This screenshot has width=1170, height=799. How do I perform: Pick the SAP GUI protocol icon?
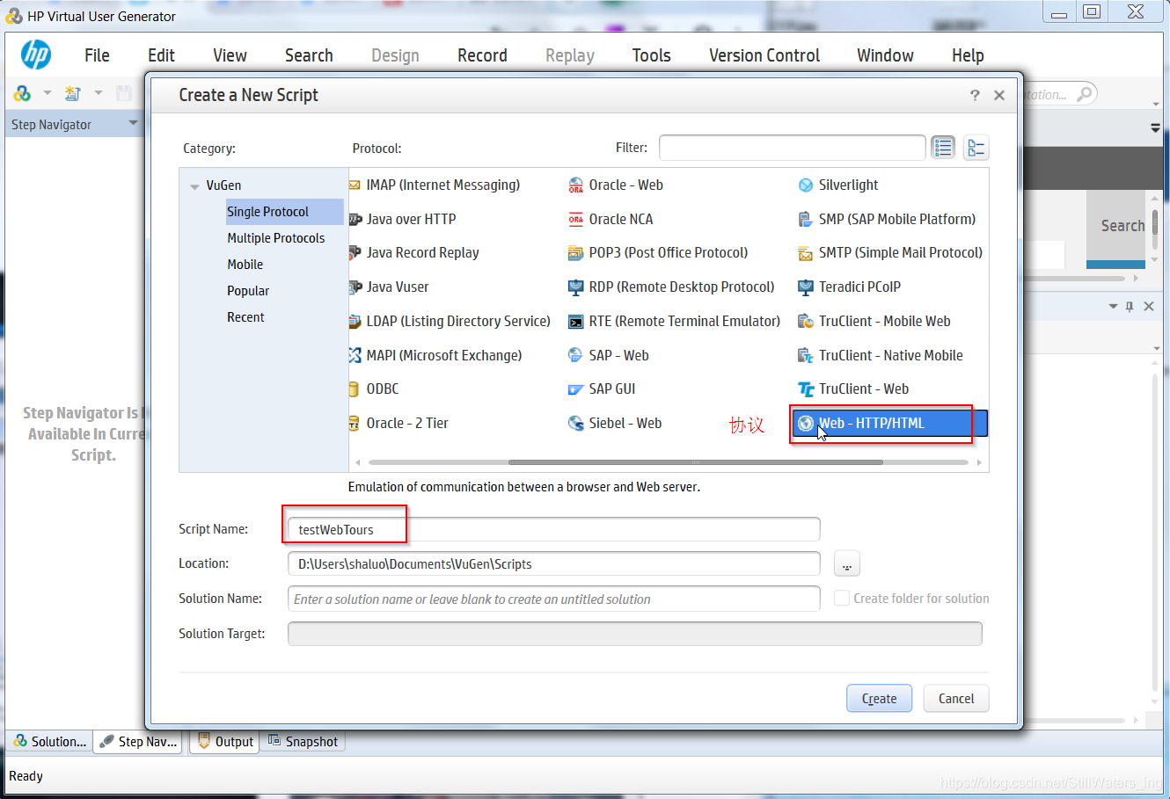(576, 389)
